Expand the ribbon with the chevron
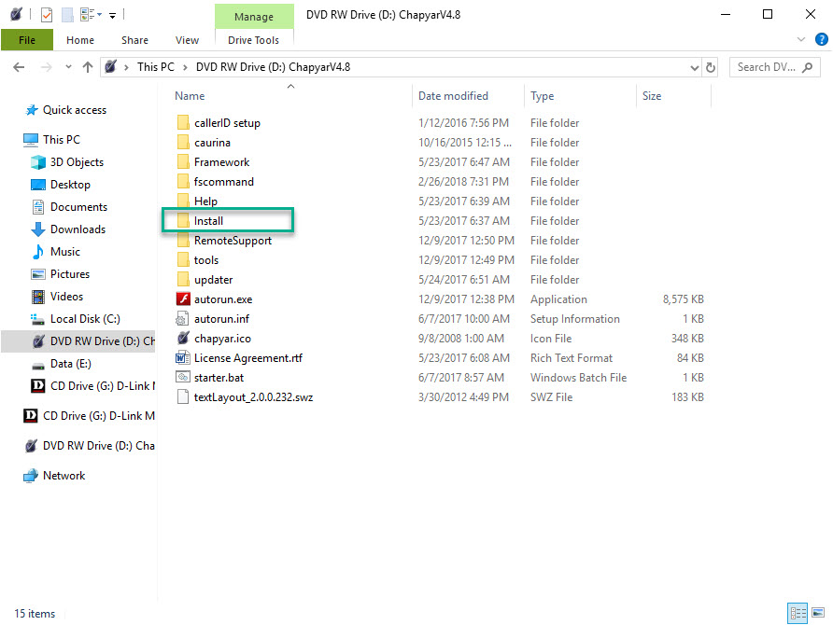The width and height of the screenshot is (833, 625). click(800, 39)
